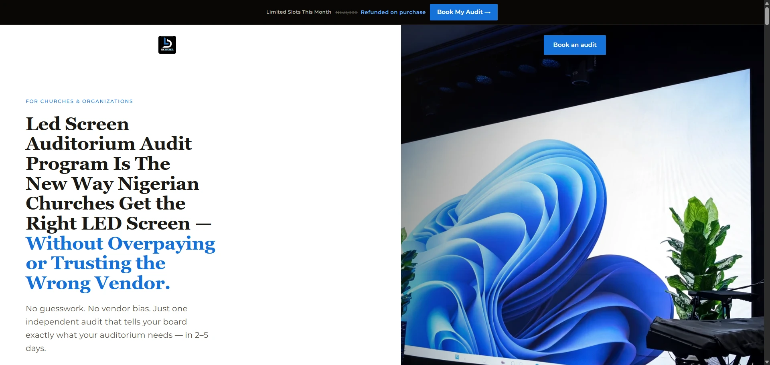The image size is (770, 365).
Task: Click the scrollbar up arrow
Action: click(x=767, y=3)
